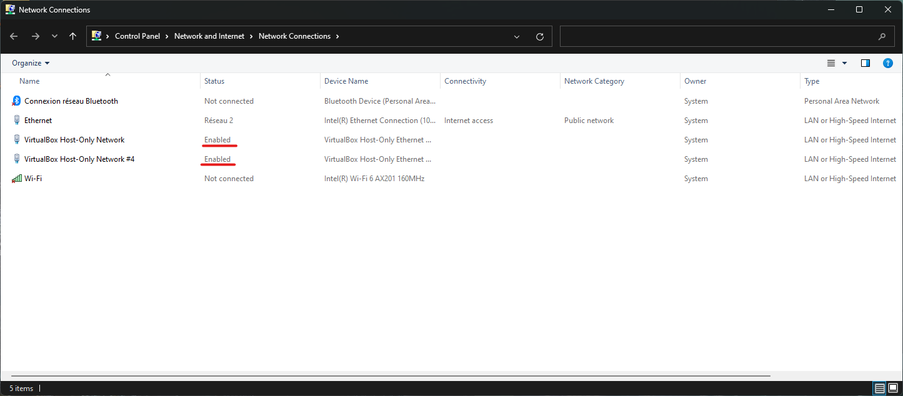Click the search box in Network Connections
903x396 pixels.
pyautogui.click(x=719, y=36)
